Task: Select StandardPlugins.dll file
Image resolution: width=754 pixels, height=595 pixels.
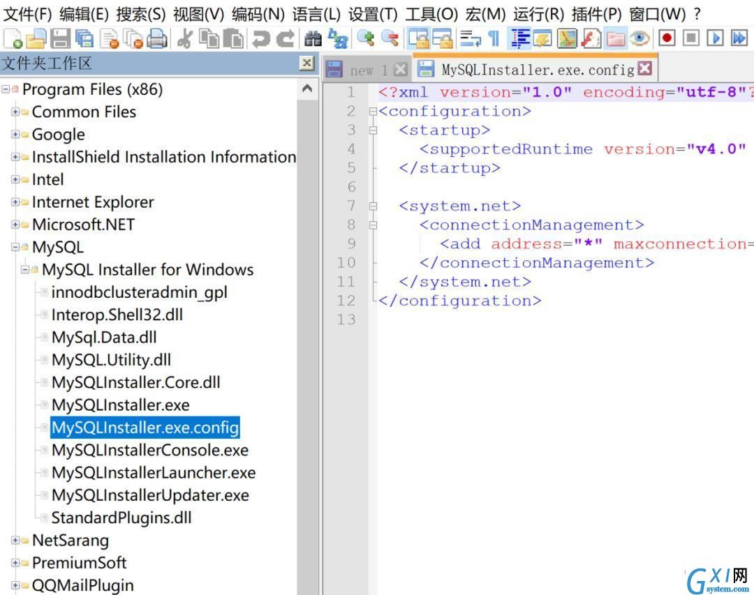Action: [121, 518]
